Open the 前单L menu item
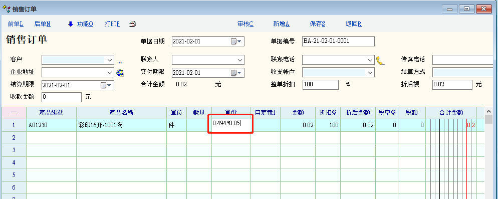The height and width of the screenshot is (199, 498). [x=16, y=24]
